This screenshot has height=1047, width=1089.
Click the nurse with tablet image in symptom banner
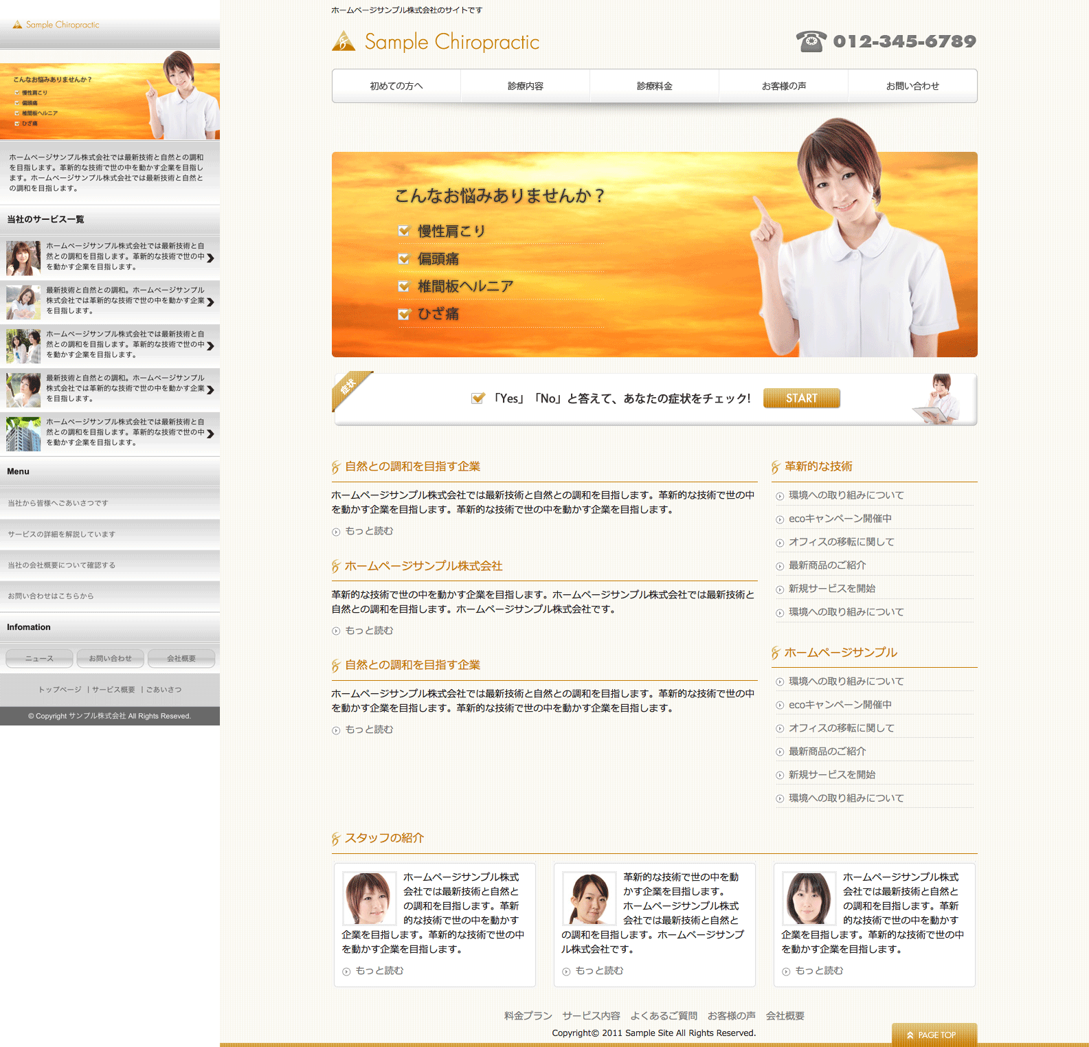[939, 398]
